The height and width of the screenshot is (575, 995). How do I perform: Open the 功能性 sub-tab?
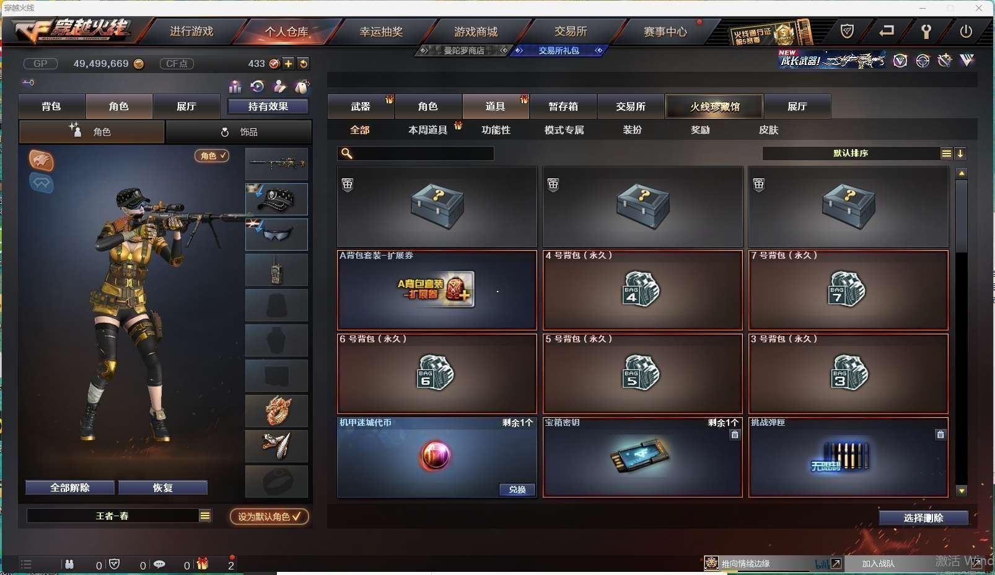point(496,130)
